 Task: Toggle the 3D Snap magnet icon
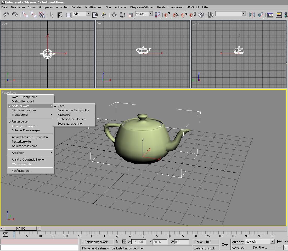(167, 15)
